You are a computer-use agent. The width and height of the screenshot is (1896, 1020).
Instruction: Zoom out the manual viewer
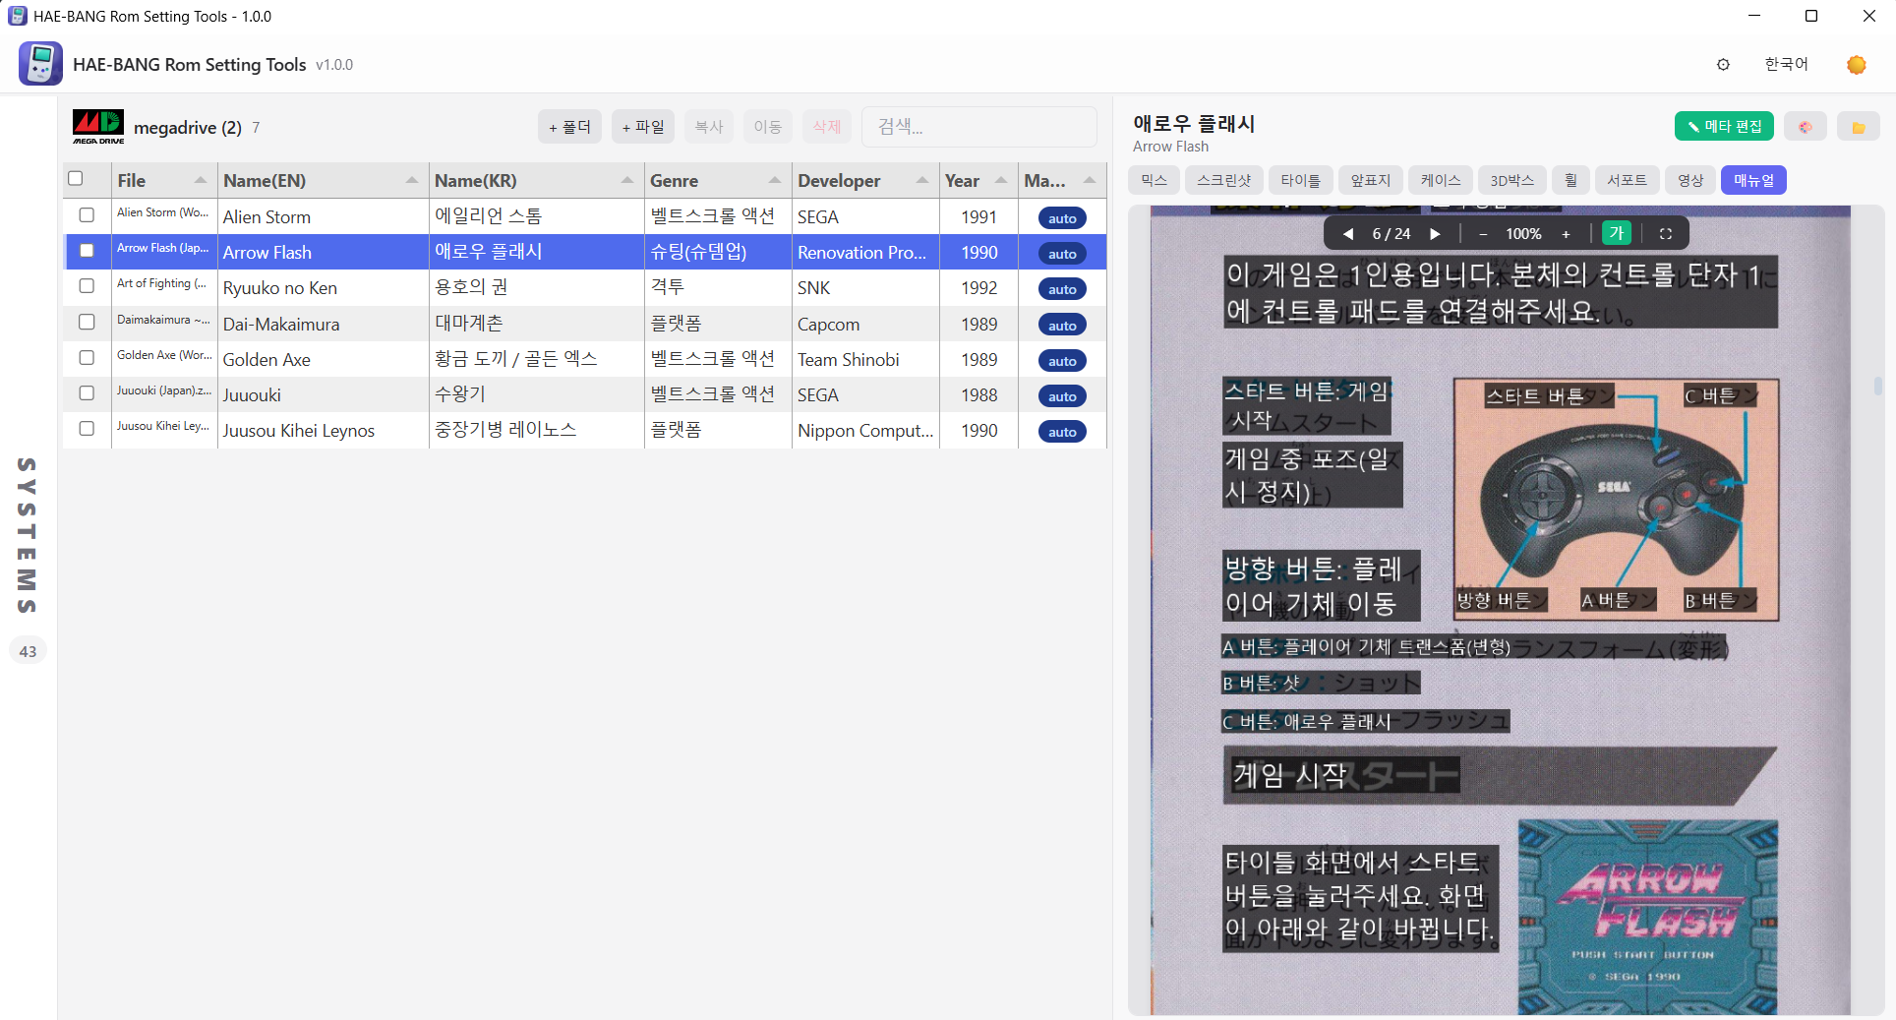1483,234
